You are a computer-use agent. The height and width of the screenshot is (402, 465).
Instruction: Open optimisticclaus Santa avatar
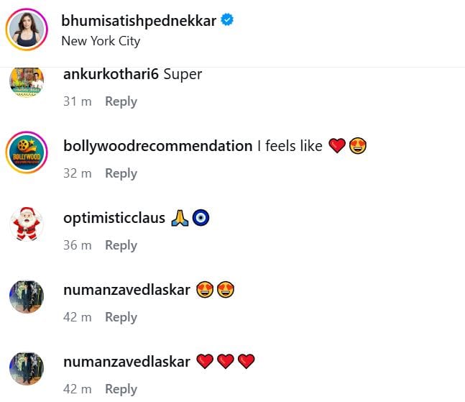click(27, 224)
